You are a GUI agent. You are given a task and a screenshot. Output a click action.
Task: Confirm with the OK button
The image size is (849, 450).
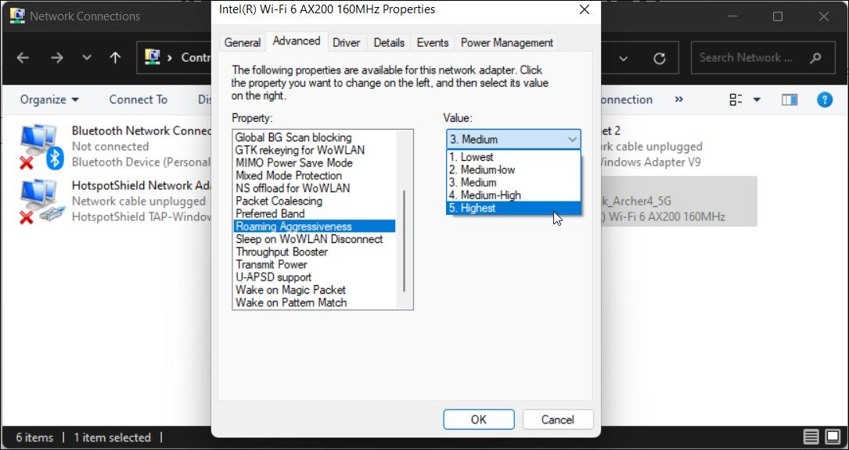pos(479,420)
